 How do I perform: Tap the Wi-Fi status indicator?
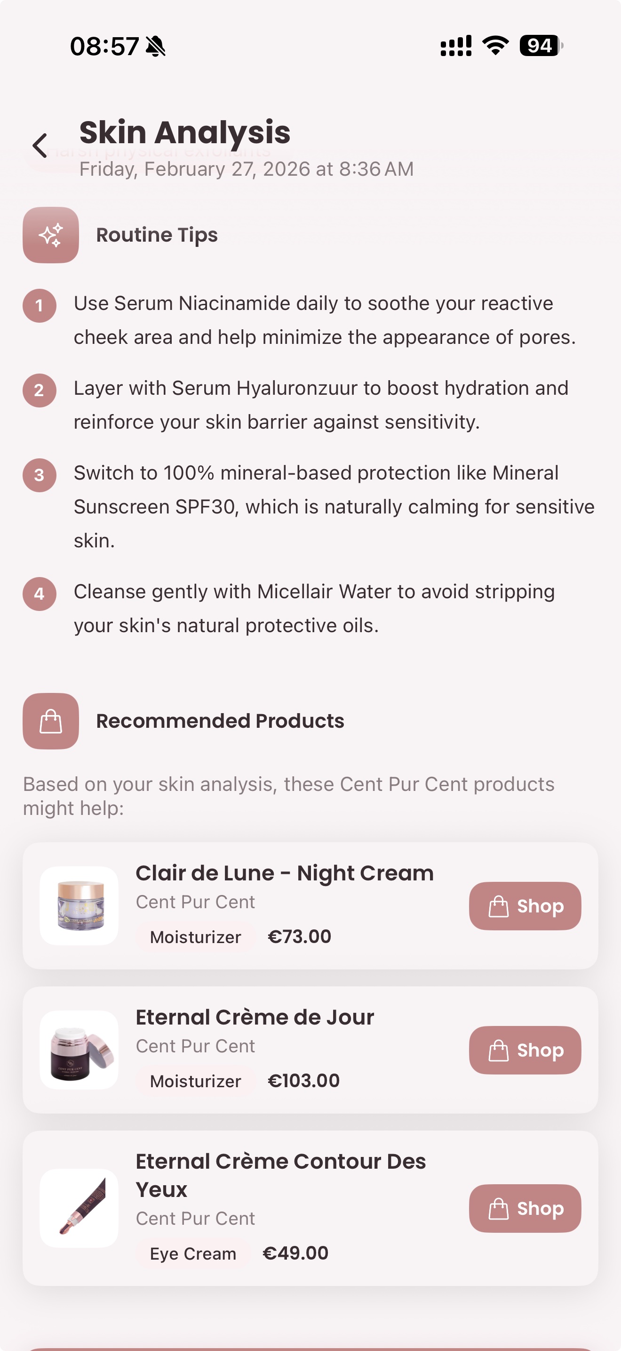point(494,46)
